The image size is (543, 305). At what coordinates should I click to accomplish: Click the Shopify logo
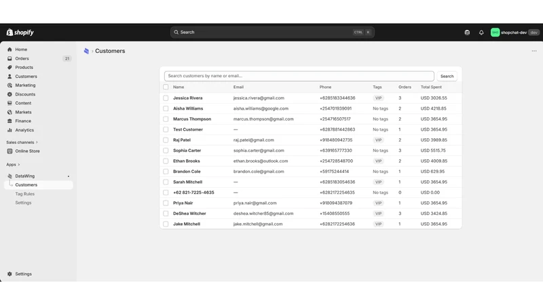tap(20, 33)
